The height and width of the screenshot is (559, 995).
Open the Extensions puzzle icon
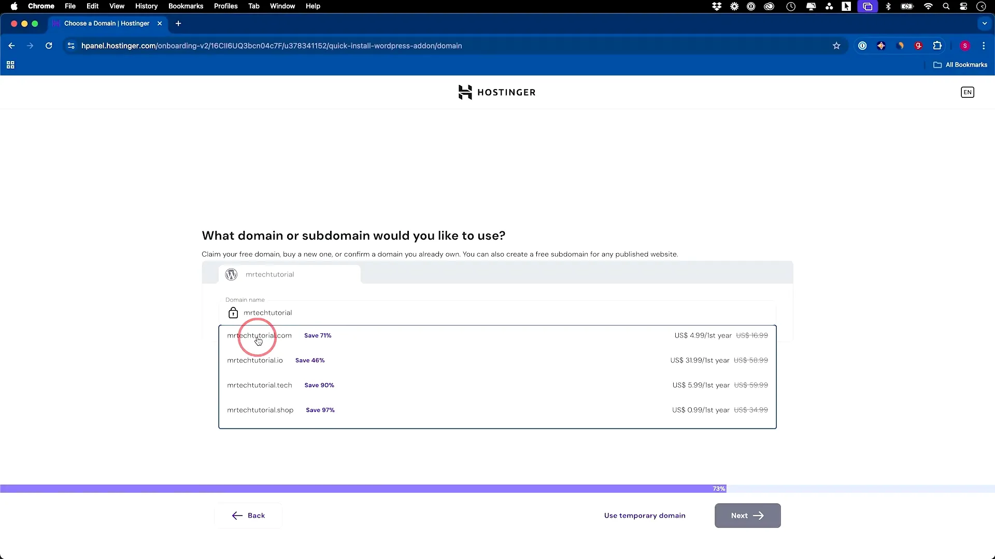click(x=937, y=46)
